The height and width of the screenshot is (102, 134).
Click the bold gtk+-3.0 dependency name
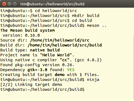(x=37, y=70)
